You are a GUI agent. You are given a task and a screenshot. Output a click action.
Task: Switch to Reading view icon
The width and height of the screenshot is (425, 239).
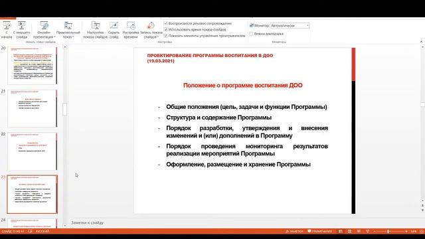click(359, 232)
